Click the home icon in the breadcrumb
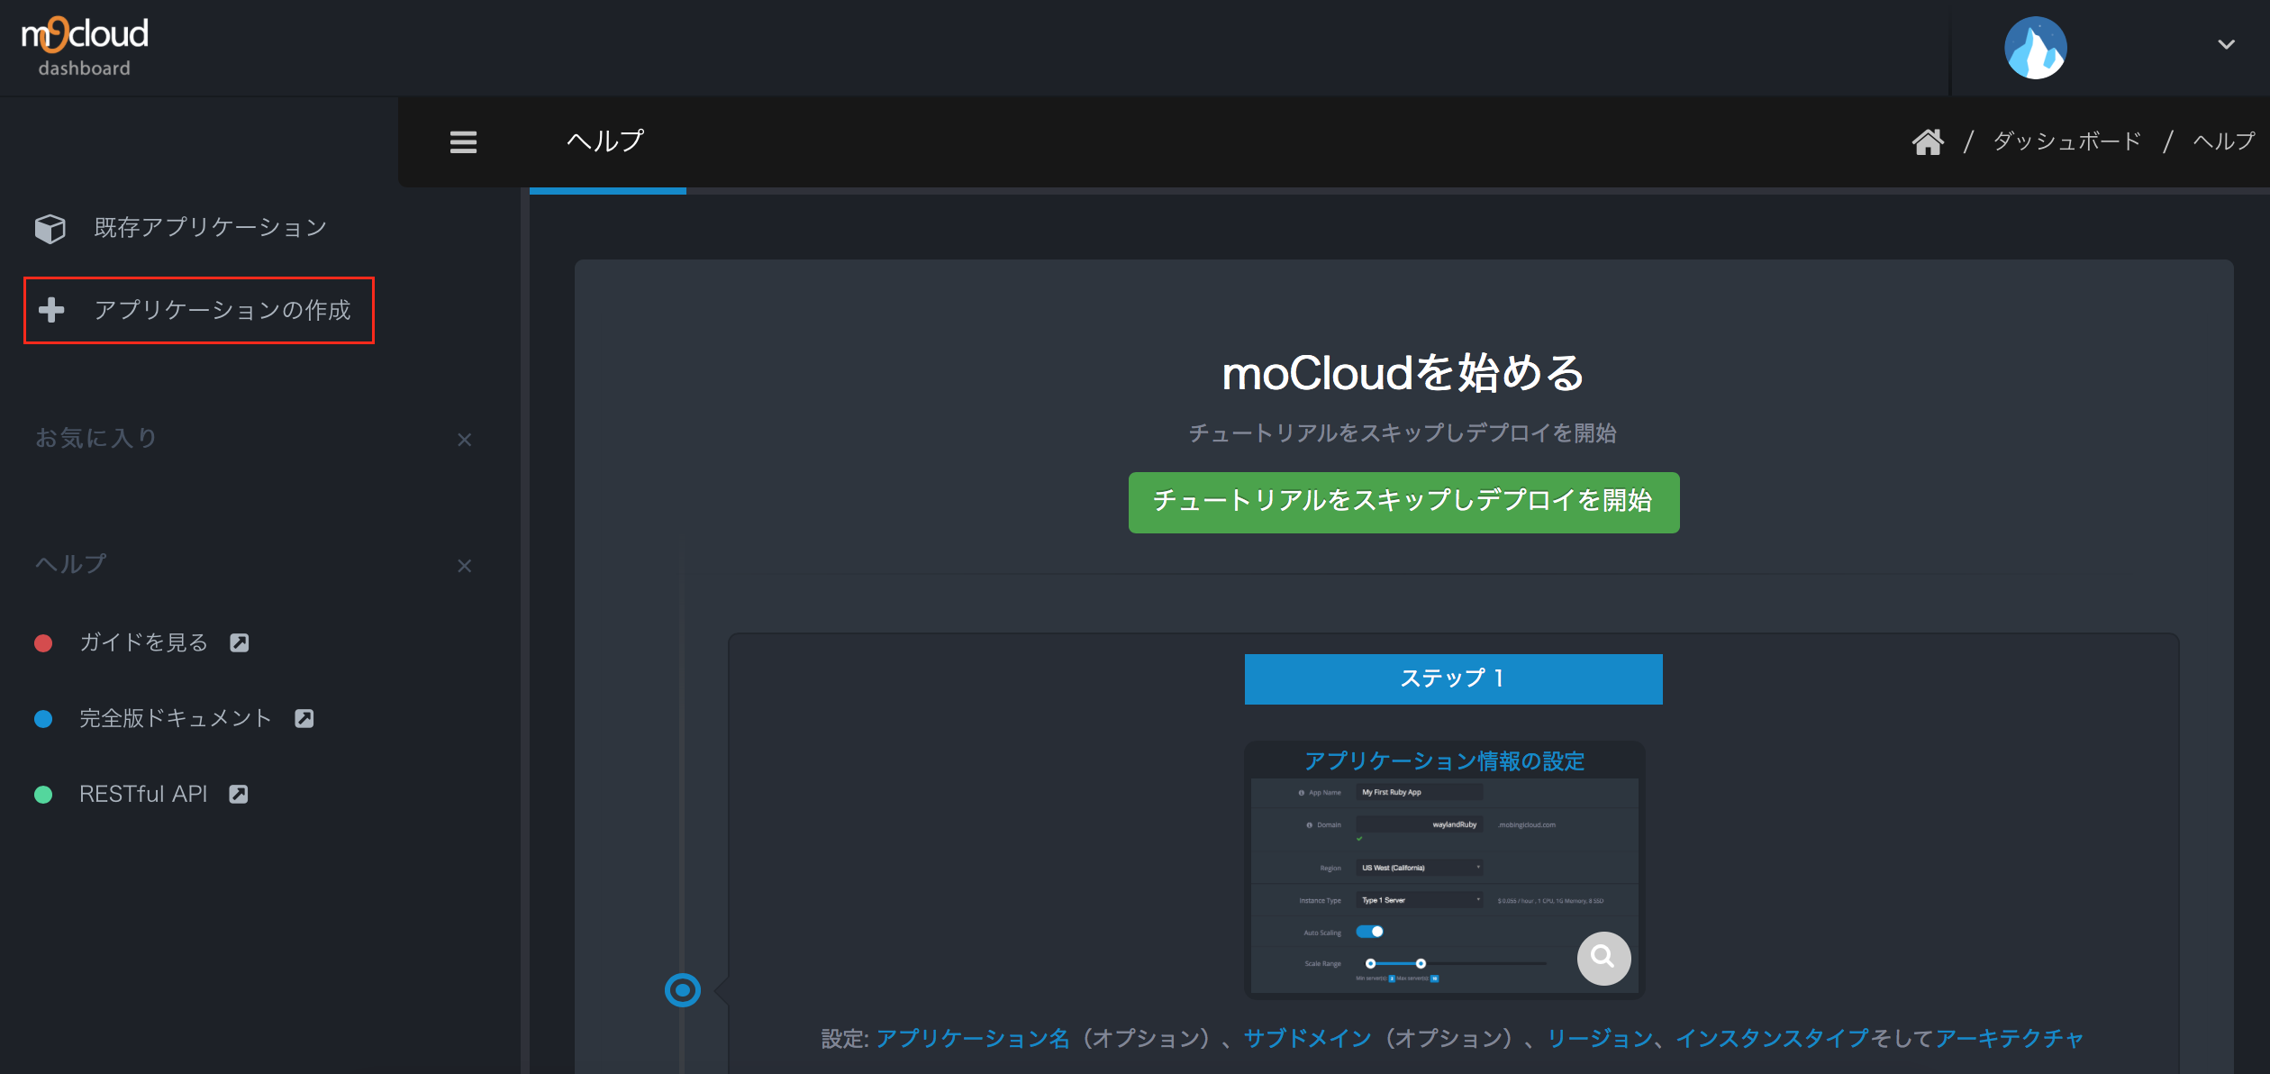This screenshot has height=1074, width=2270. [x=1929, y=140]
